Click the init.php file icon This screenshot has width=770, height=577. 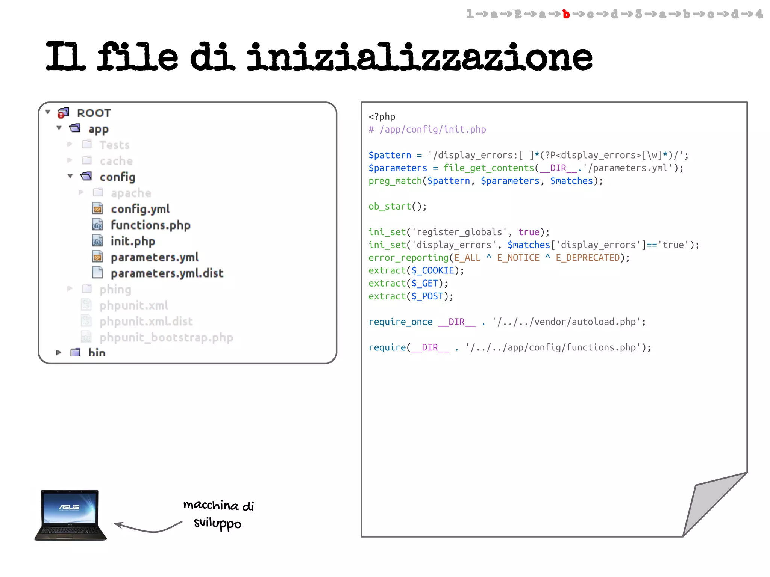(x=97, y=240)
